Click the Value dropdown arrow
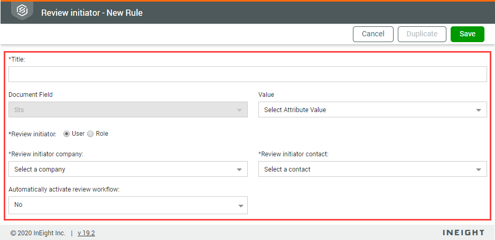The width and height of the screenshot is (495, 240). click(x=479, y=111)
